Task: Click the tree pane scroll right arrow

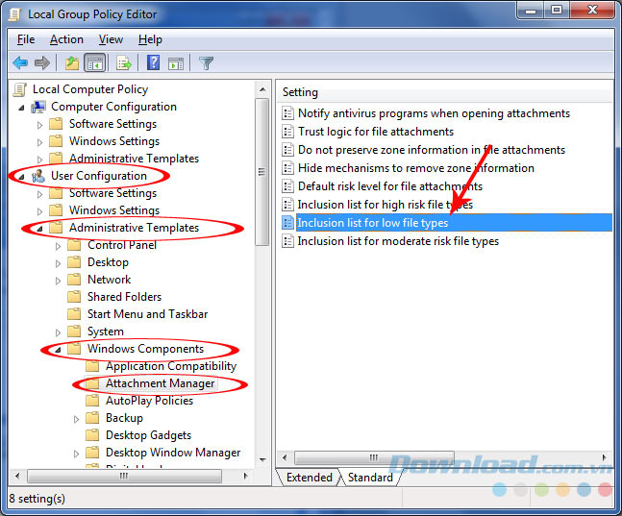Action: pos(245,476)
